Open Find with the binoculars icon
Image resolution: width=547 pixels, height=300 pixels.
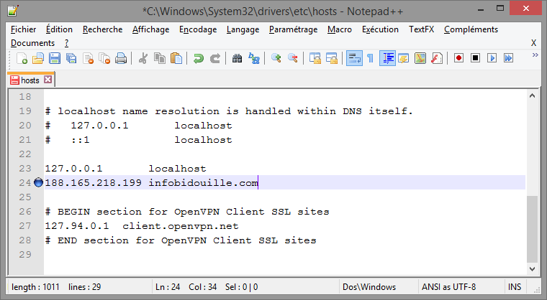(x=238, y=58)
